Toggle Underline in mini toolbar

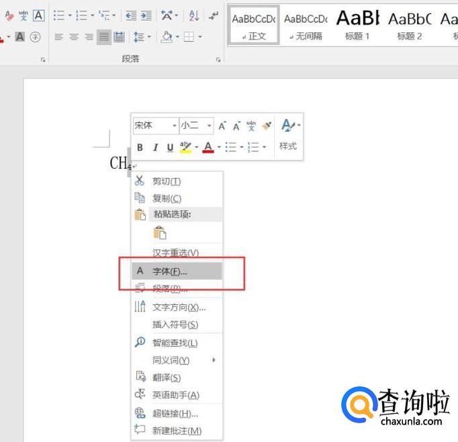tap(171, 147)
